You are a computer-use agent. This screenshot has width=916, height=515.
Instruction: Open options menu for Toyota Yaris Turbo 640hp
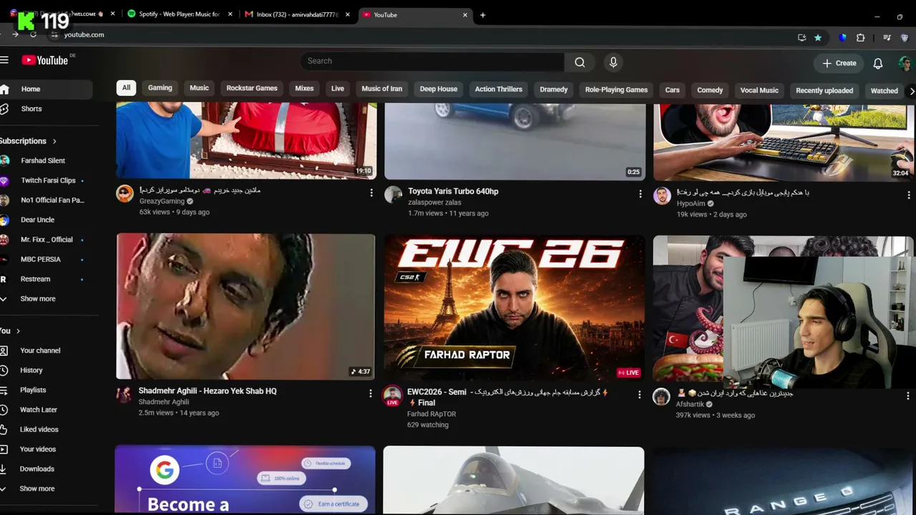tap(640, 194)
